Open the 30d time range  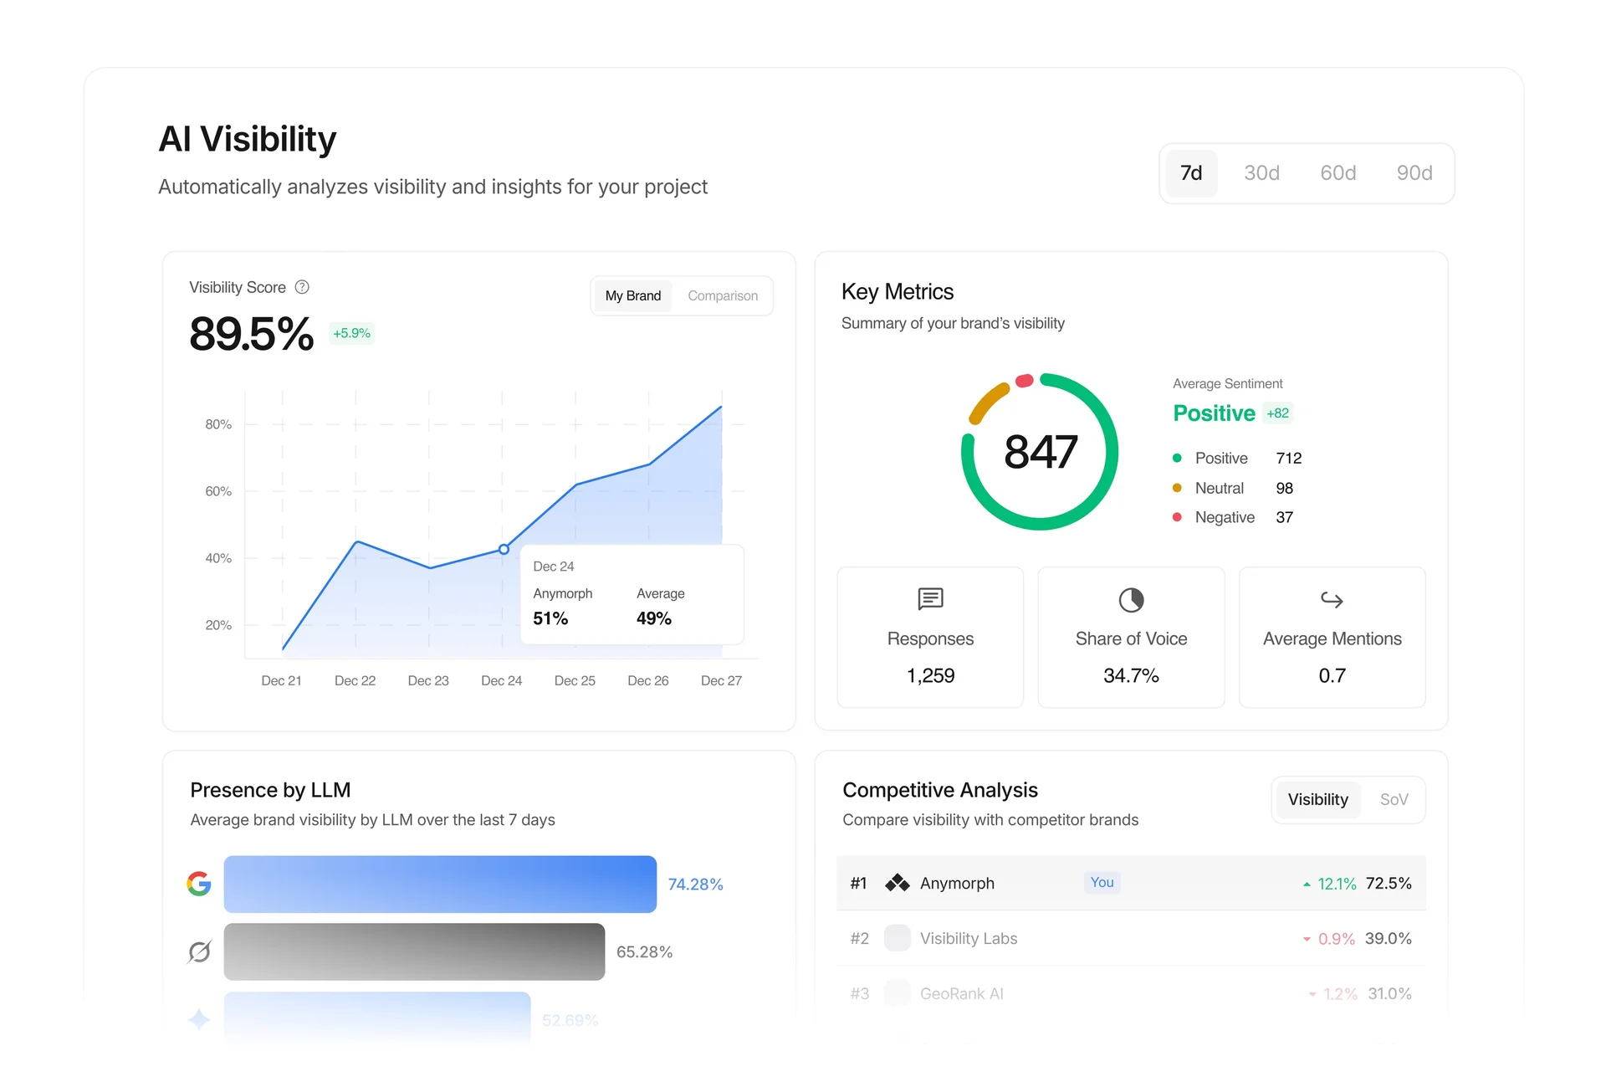(1261, 173)
